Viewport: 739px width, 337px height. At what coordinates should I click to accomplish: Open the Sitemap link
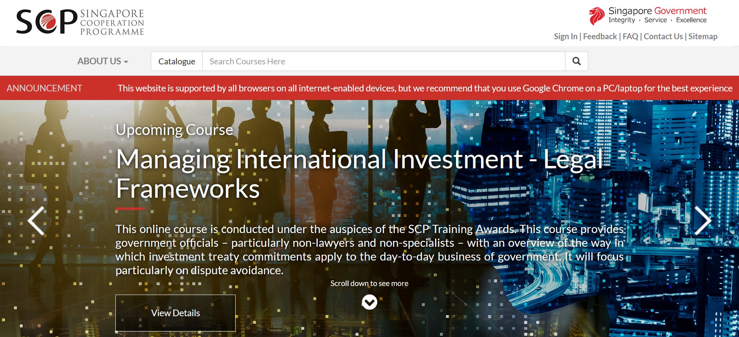point(703,36)
